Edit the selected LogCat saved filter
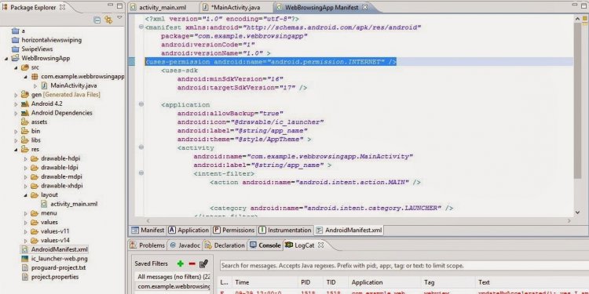589x294 pixels. click(203, 263)
